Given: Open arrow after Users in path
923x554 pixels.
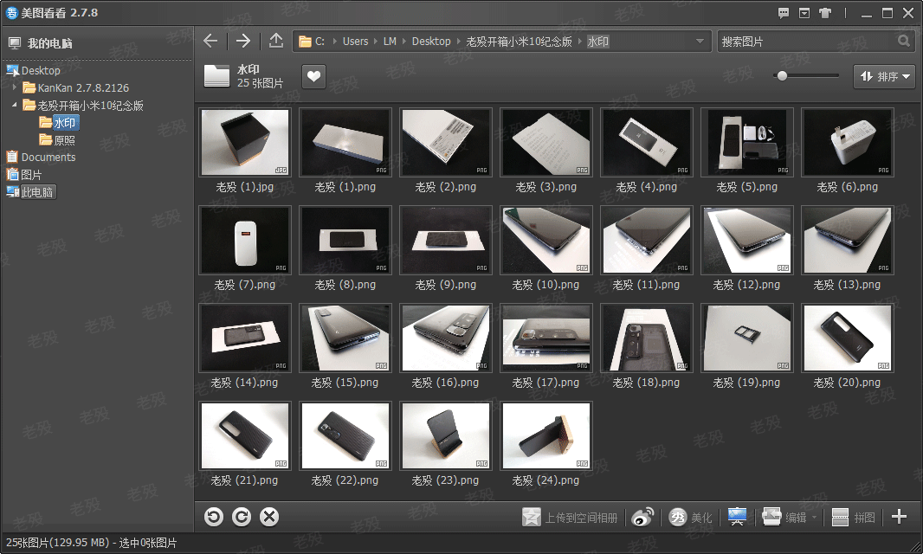Looking at the screenshot, I should 376,42.
